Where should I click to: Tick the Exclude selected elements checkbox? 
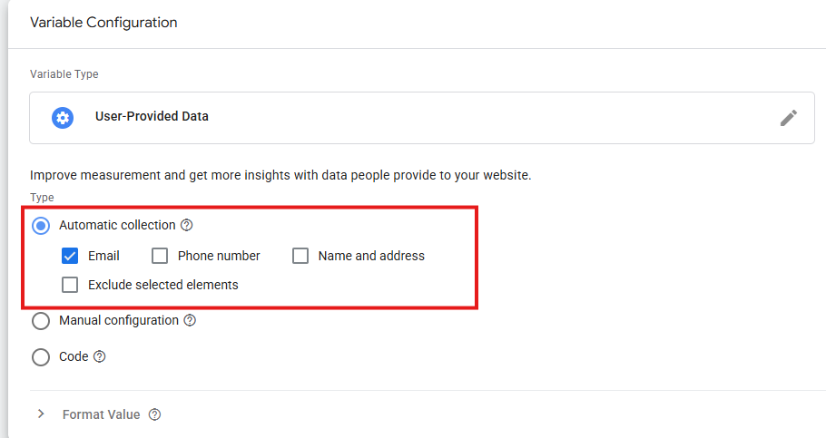tap(70, 285)
